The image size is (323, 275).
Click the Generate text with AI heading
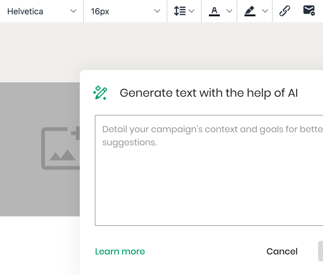[x=209, y=93]
